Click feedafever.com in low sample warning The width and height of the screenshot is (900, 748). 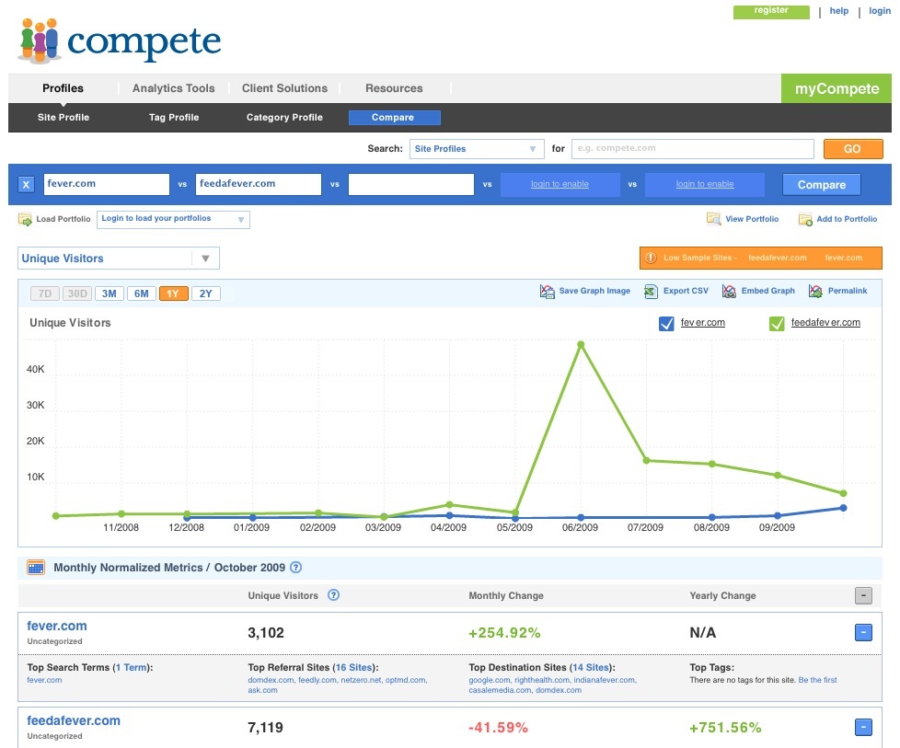[778, 258]
